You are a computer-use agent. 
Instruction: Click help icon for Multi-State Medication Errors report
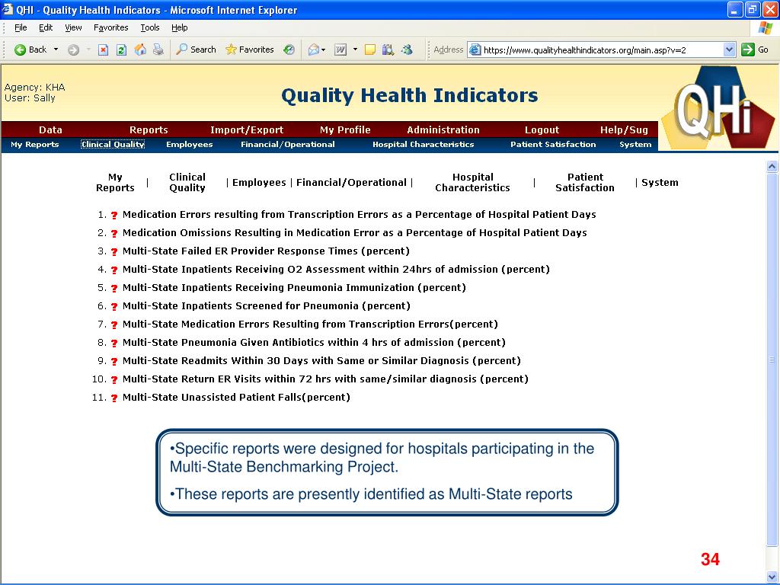coord(114,324)
